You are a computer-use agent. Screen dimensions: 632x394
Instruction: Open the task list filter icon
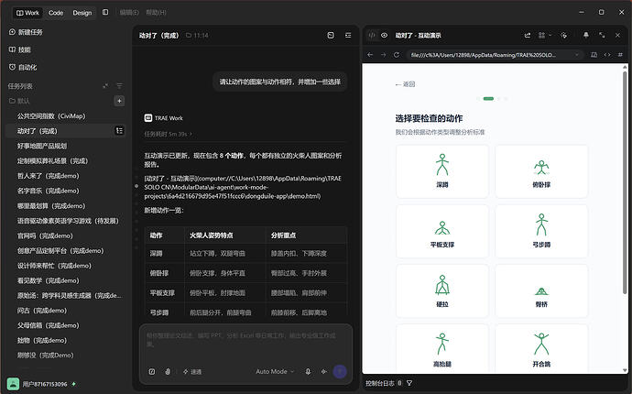[119, 86]
